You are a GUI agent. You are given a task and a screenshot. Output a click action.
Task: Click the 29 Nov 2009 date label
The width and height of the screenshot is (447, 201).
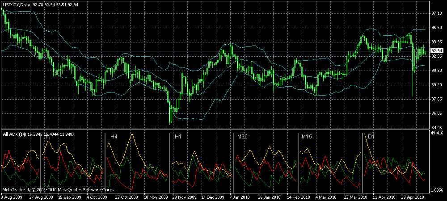tap(184, 197)
